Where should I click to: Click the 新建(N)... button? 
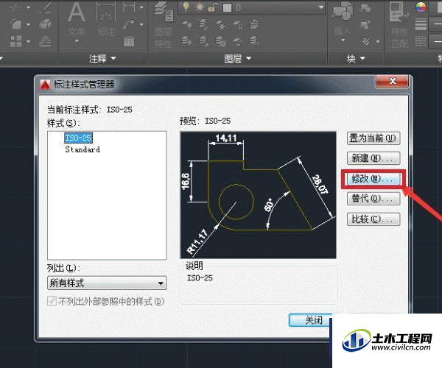point(373,158)
